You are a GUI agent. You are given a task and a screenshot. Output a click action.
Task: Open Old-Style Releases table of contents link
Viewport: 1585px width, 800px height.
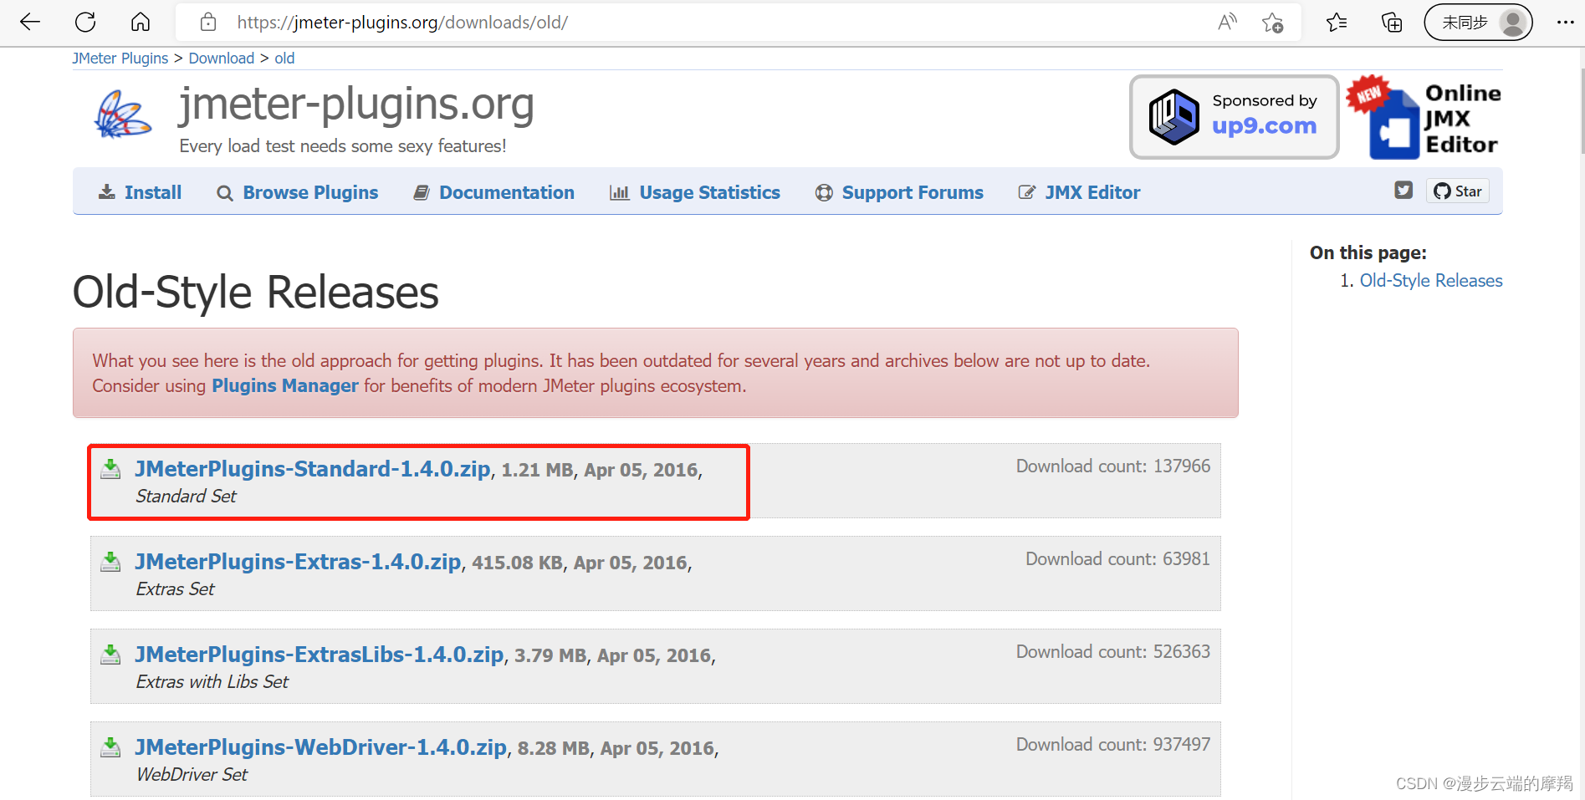1431,281
